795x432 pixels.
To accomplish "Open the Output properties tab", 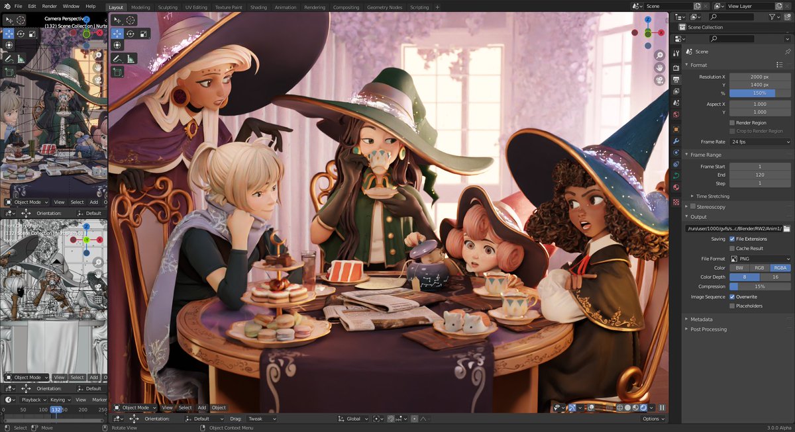I will pos(676,79).
